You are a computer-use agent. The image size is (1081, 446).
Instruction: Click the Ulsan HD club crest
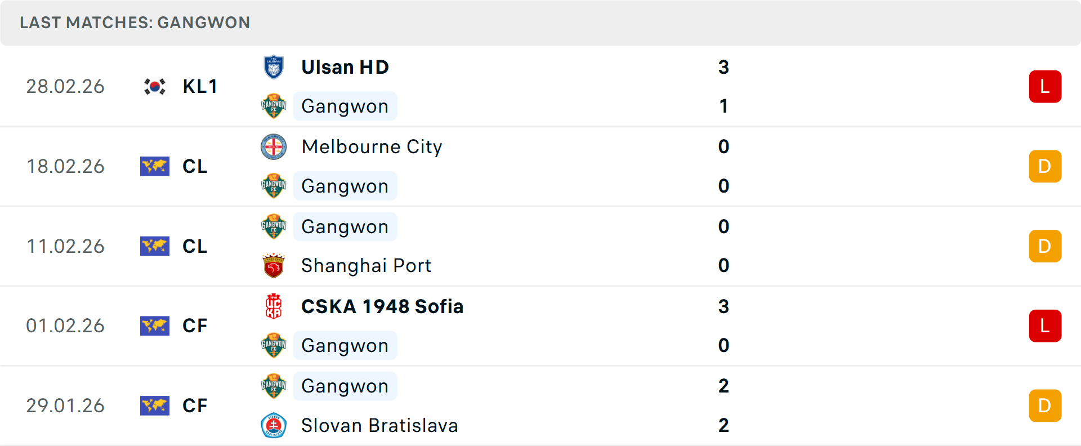coord(274,67)
